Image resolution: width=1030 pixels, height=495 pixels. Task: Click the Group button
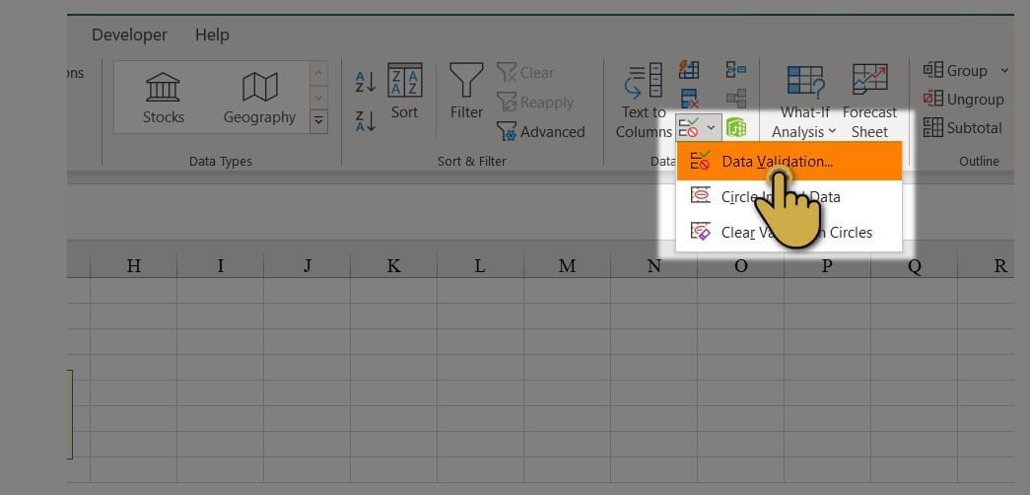tap(956, 70)
